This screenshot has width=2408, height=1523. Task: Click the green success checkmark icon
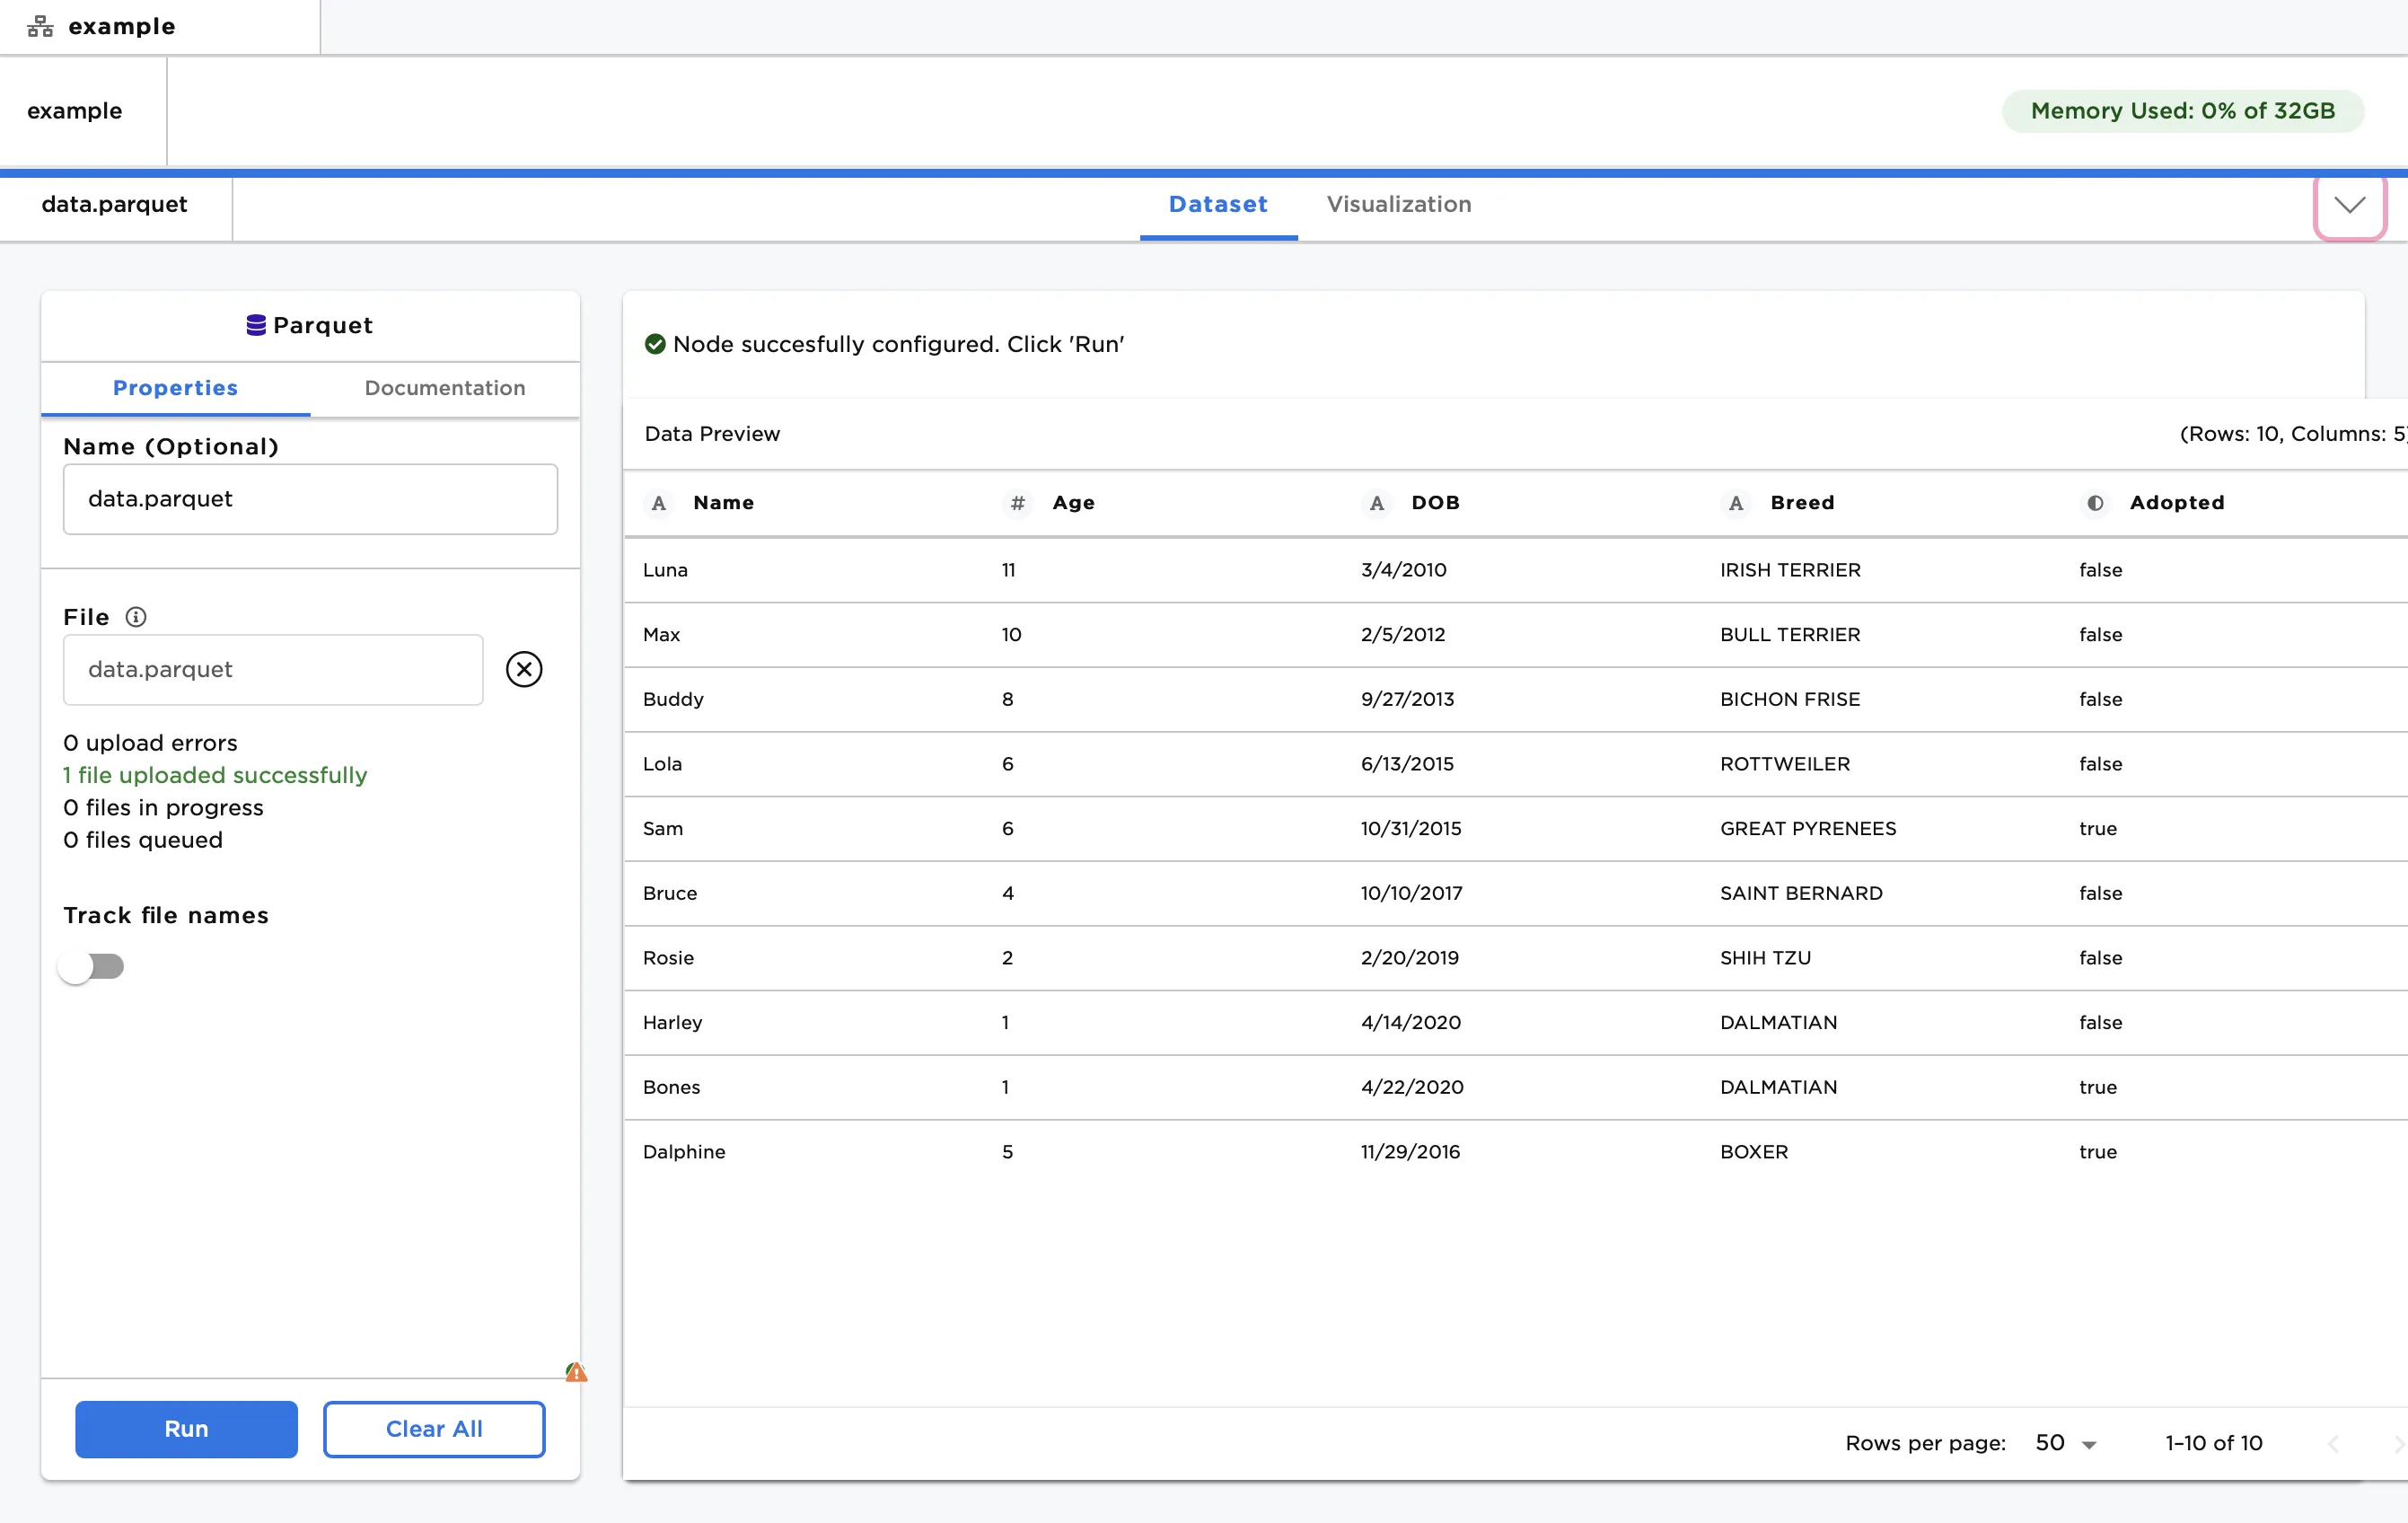(655, 344)
